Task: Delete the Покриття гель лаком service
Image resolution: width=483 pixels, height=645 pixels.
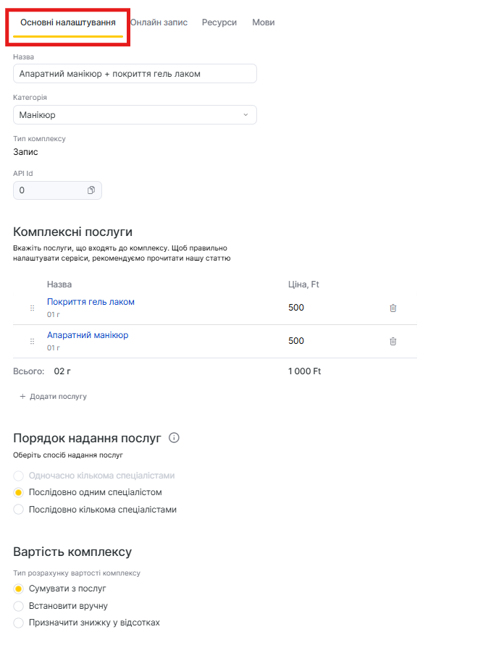Action: 393,308
